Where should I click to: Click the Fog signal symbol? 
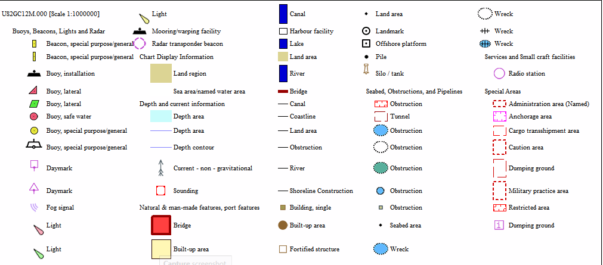click(34, 208)
